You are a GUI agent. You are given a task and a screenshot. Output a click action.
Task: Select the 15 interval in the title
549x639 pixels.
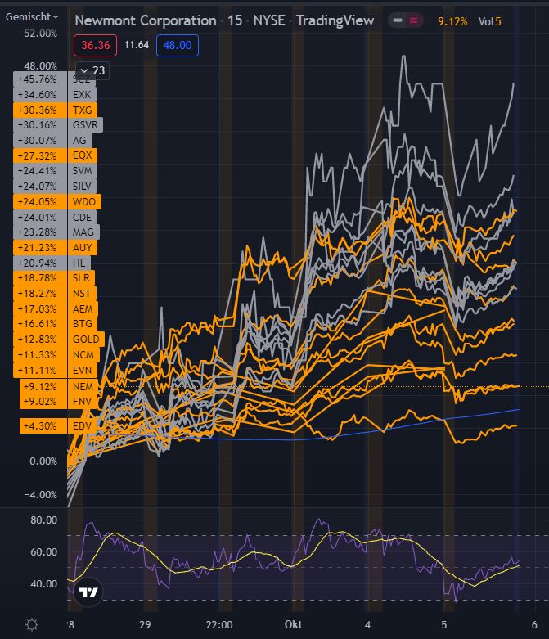click(x=234, y=20)
